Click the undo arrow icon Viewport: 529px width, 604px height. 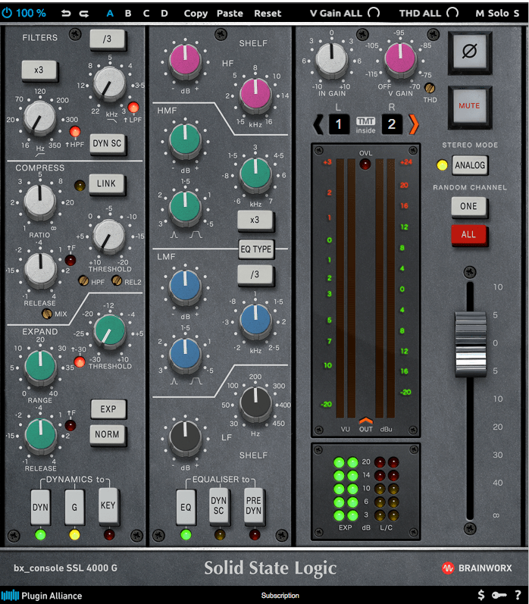click(x=66, y=13)
